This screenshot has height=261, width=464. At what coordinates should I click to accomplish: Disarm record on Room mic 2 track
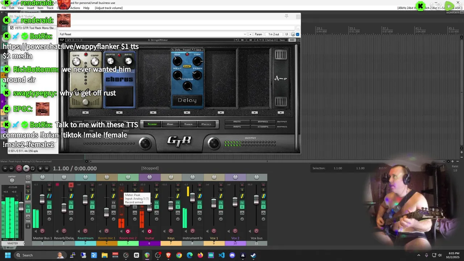pos(128,231)
